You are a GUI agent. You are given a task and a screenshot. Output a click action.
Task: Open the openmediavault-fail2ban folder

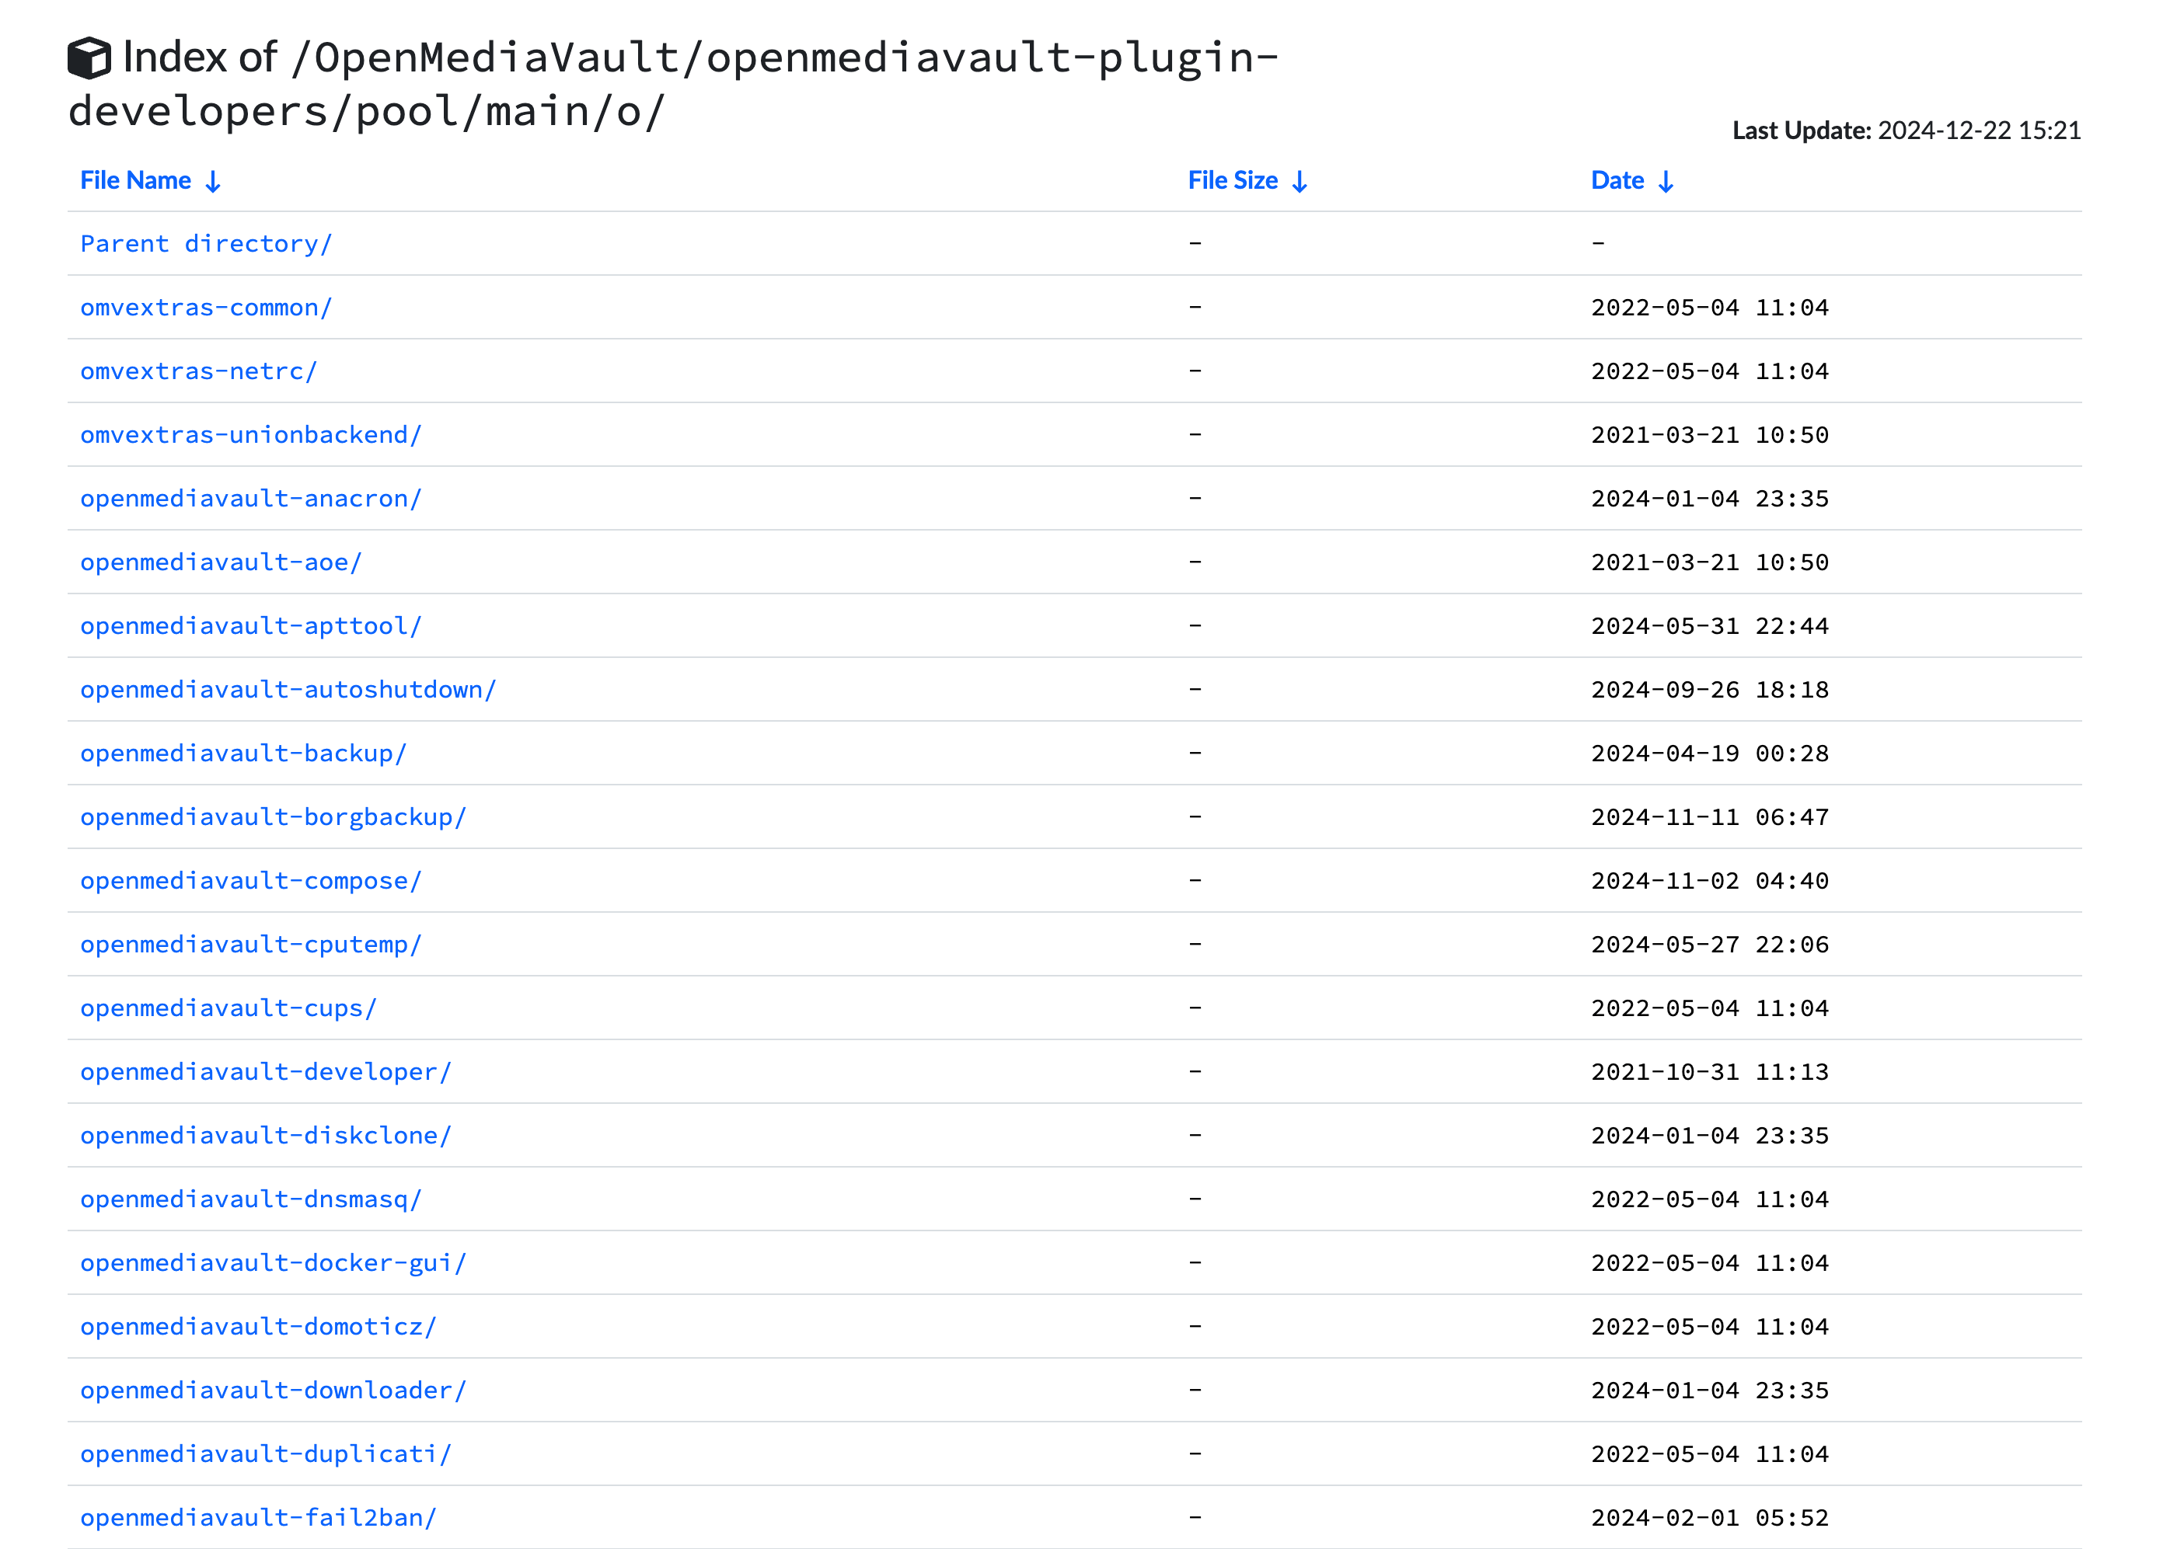[x=259, y=1519]
